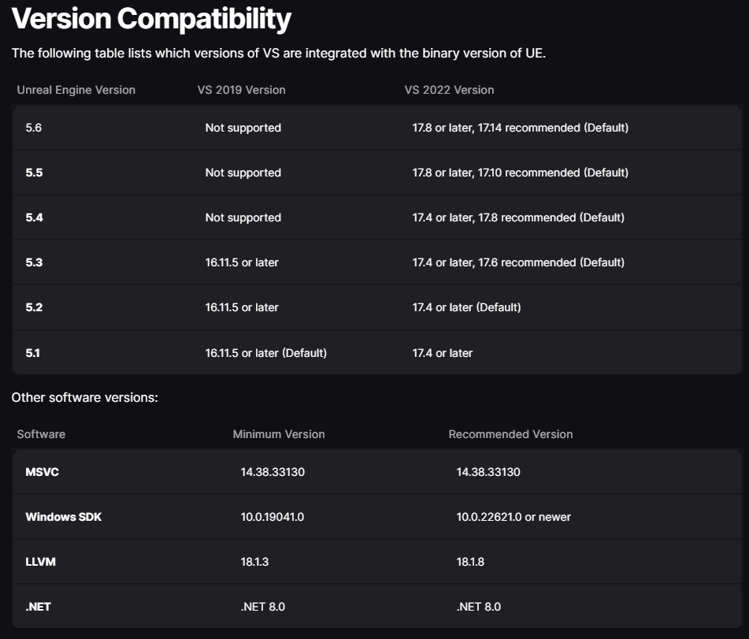
Task: Click the VS 2019 Version column header
Action: [241, 90]
